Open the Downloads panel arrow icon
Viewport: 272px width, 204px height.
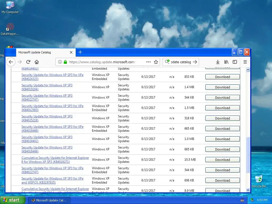pyautogui.click(x=218, y=62)
